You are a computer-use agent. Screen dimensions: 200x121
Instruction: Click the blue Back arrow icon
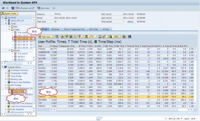click(3, 8)
